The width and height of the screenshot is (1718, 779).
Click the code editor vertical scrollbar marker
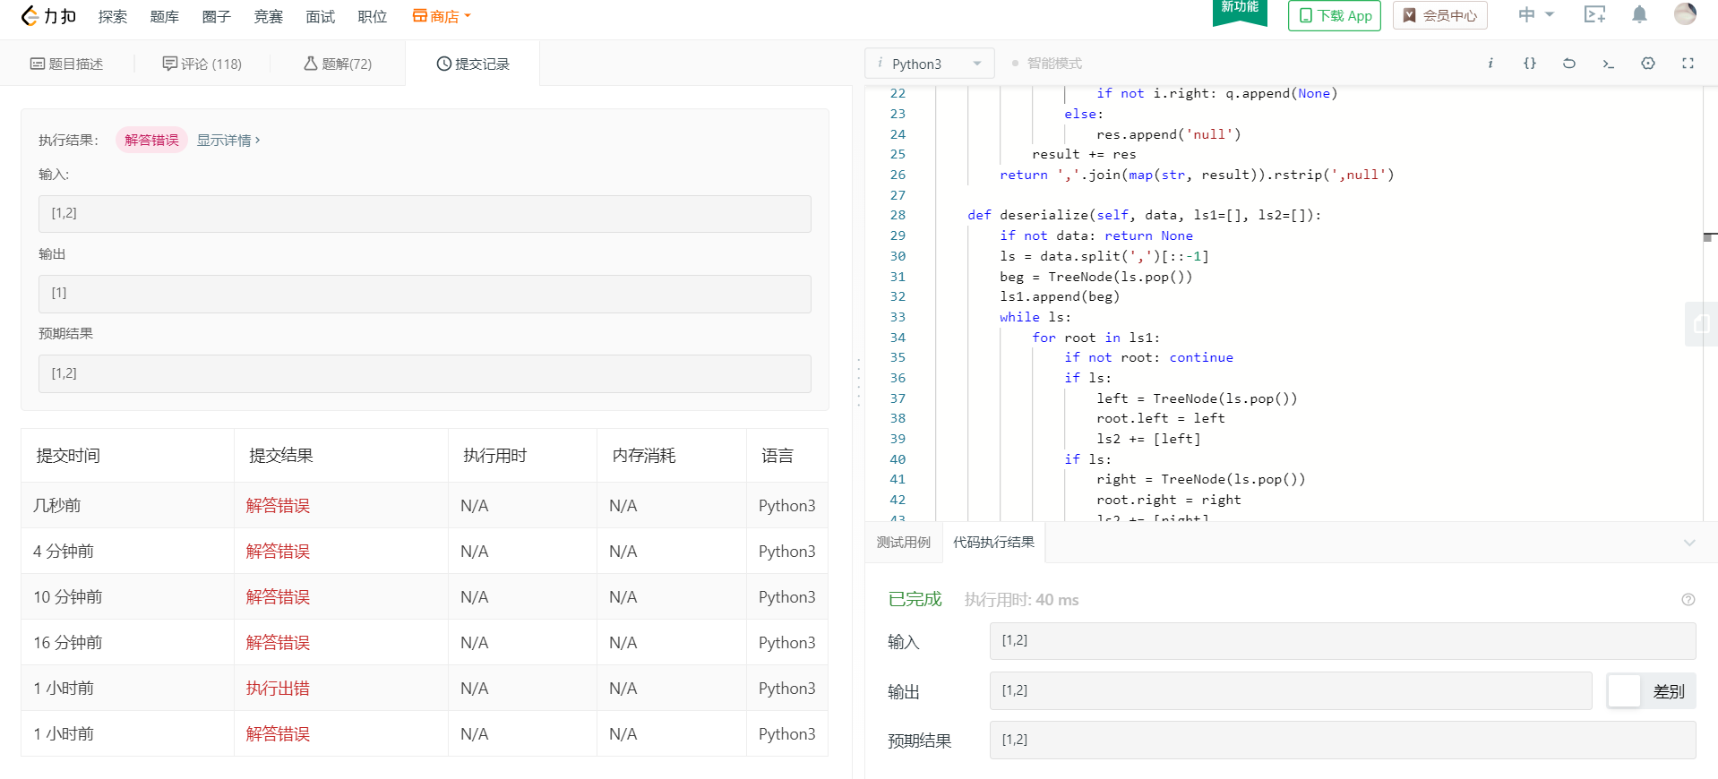[1710, 237]
